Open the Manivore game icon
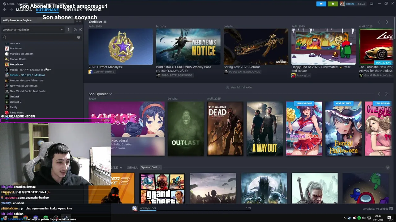The height and width of the screenshot is (222, 396). pos(7,48)
